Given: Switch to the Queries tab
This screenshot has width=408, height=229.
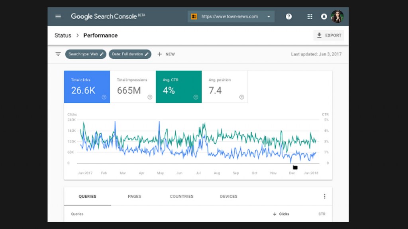Looking at the screenshot, I should pyautogui.click(x=87, y=196).
